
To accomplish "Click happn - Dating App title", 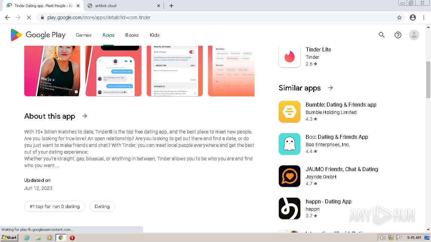I will coord(329,201).
